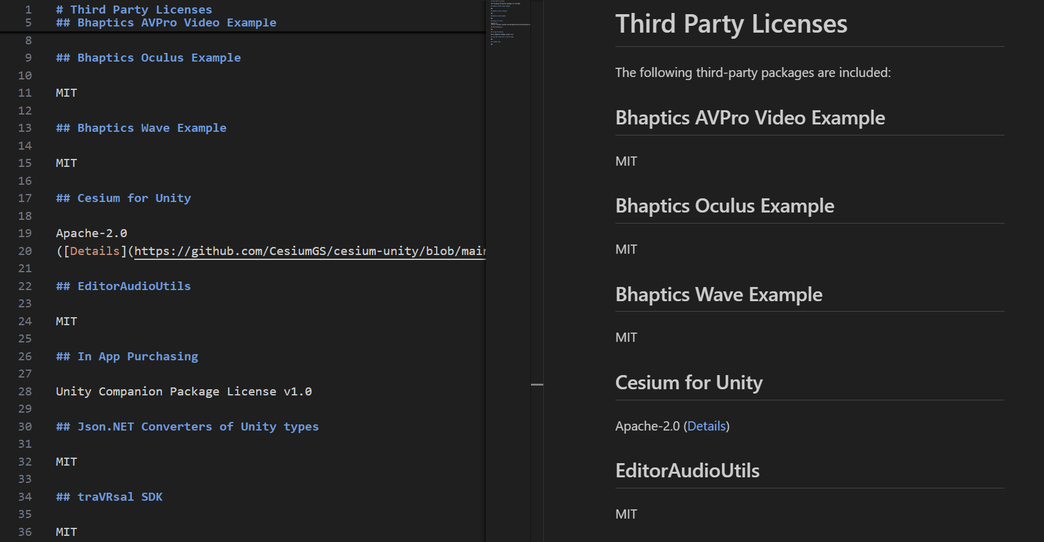Click 'The following third-party packages are included:' text
The height and width of the screenshot is (542, 1044).
pyautogui.click(x=753, y=73)
